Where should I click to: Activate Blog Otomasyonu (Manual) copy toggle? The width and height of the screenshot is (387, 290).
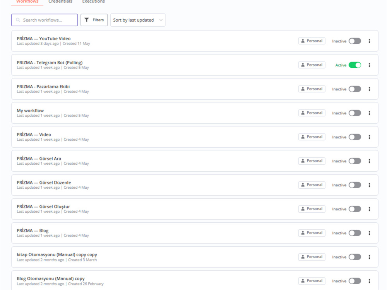(354, 281)
